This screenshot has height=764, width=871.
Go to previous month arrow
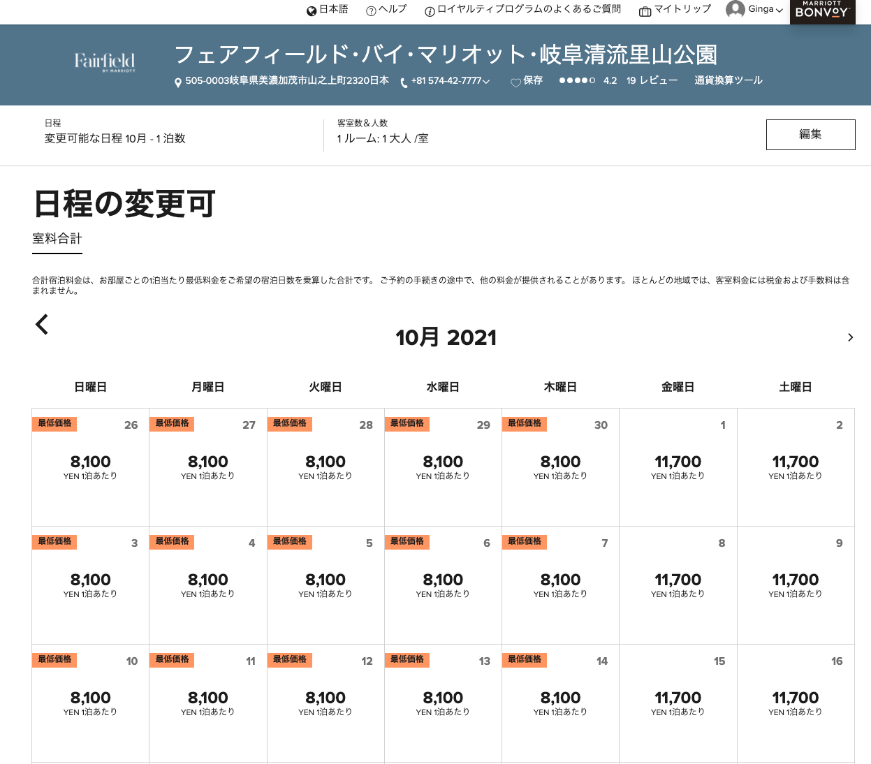[x=42, y=324]
